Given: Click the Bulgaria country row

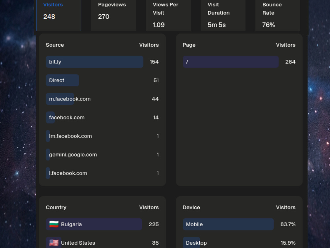Looking at the screenshot, I should [102, 224].
